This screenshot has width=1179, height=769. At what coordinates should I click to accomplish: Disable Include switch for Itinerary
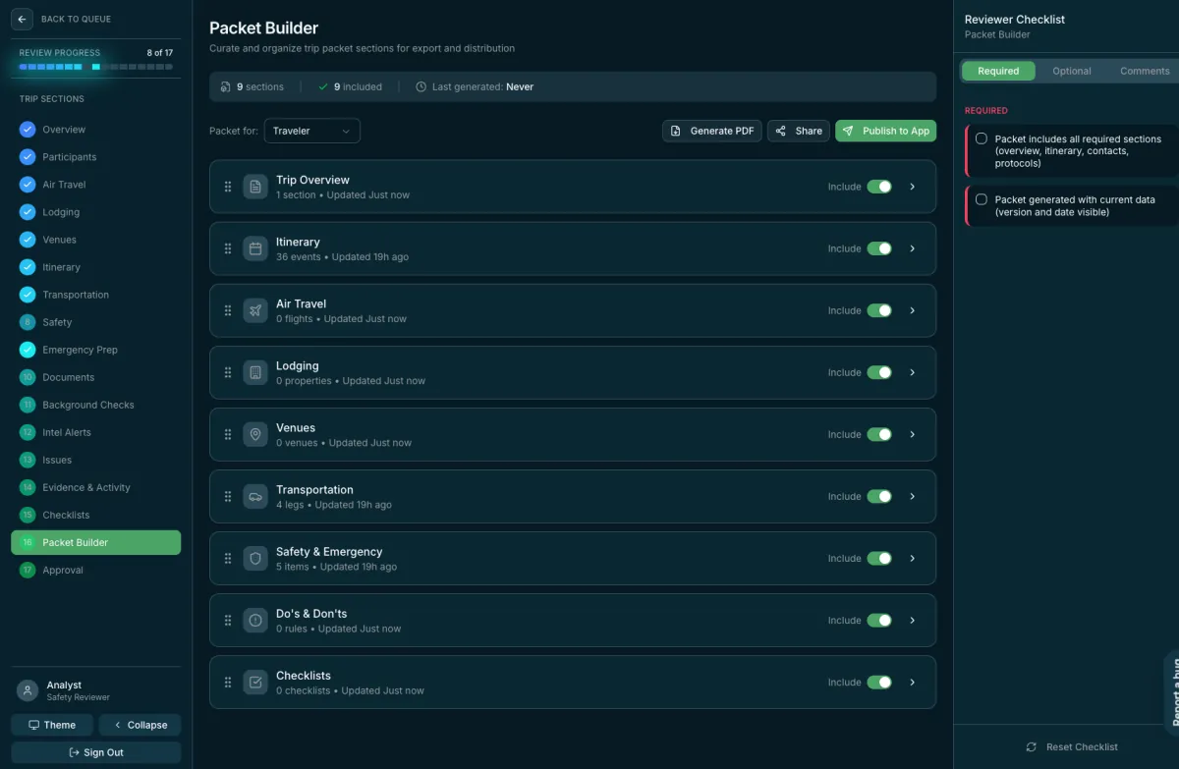879,248
